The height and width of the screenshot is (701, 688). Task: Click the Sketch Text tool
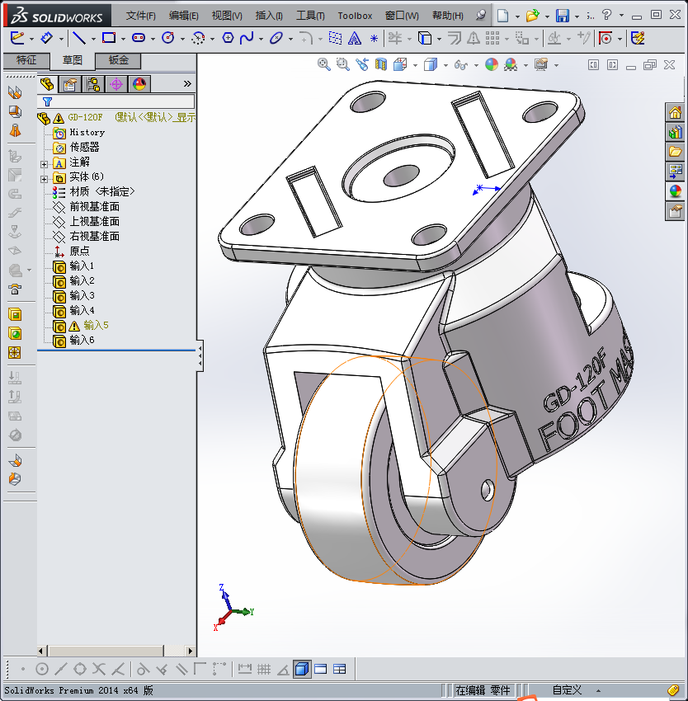coord(354,39)
